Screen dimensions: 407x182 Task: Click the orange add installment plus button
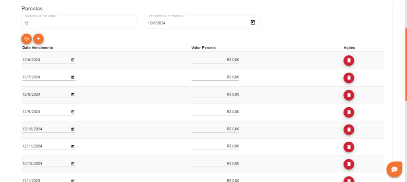pos(38,39)
